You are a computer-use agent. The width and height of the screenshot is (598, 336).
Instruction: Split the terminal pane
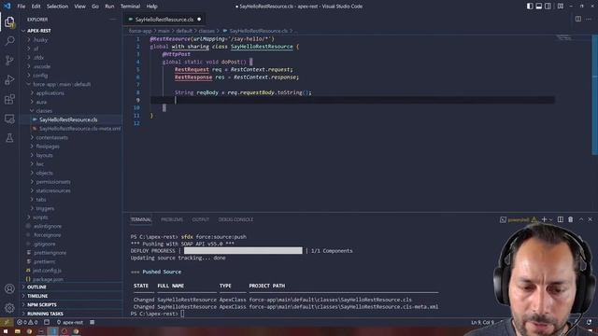561,219
